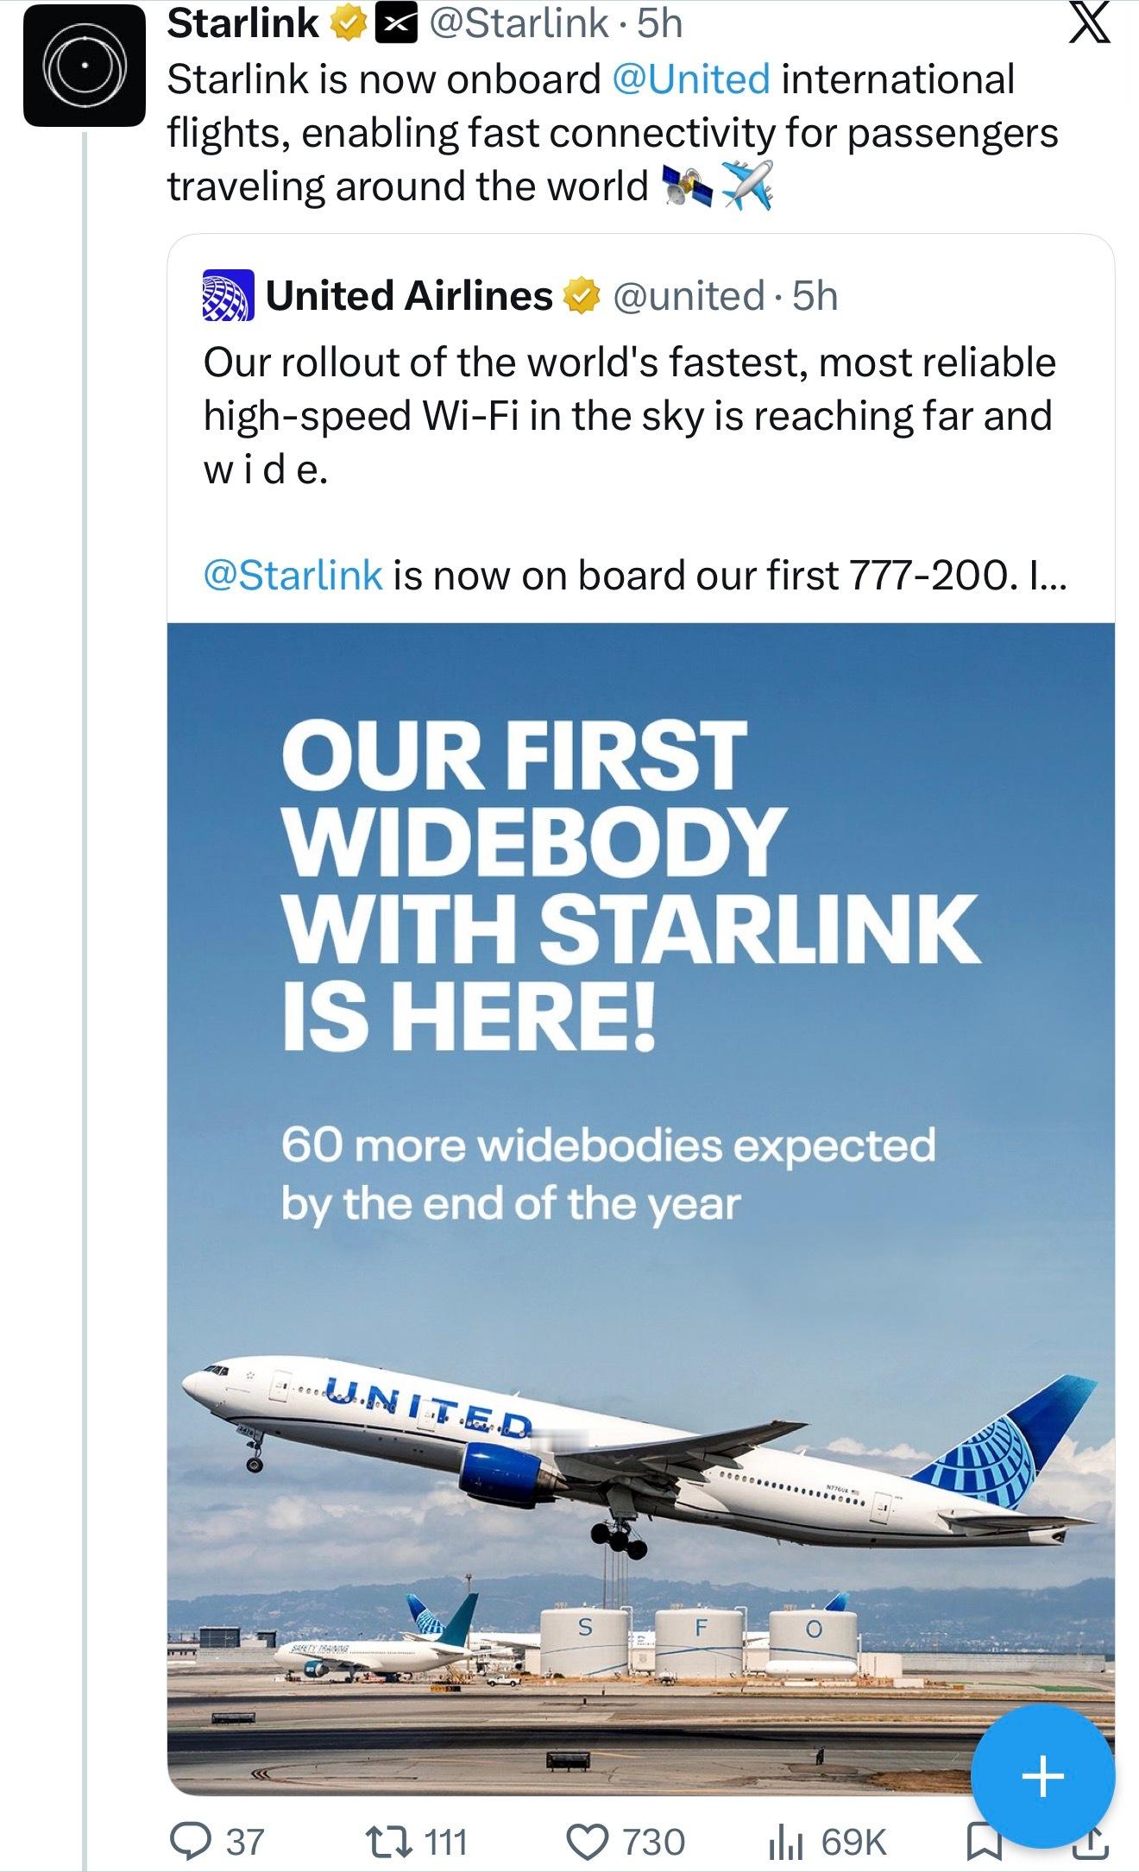Open the United Airlines globe avatar

[228, 295]
